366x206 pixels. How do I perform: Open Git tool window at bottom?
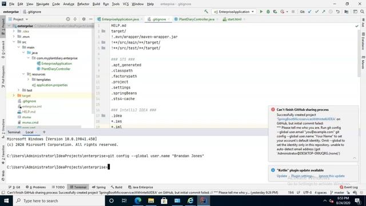point(14,187)
